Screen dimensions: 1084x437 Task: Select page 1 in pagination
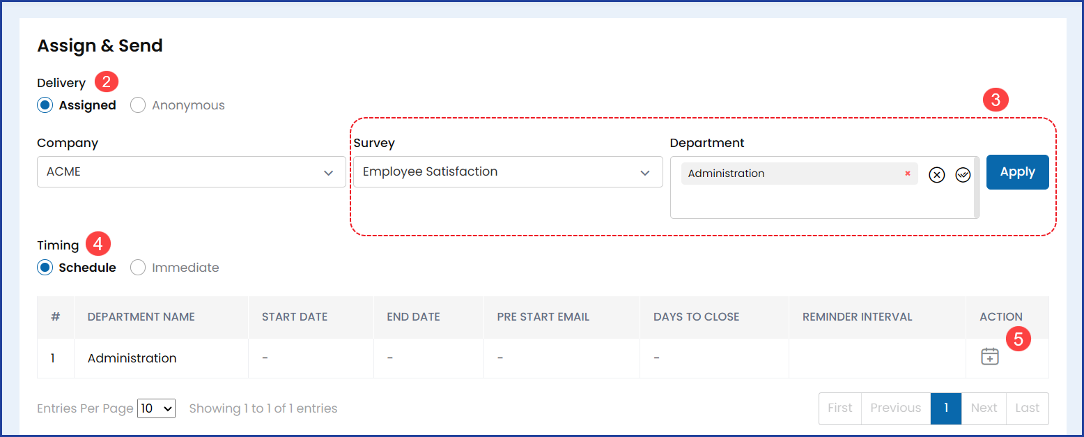(945, 408)
